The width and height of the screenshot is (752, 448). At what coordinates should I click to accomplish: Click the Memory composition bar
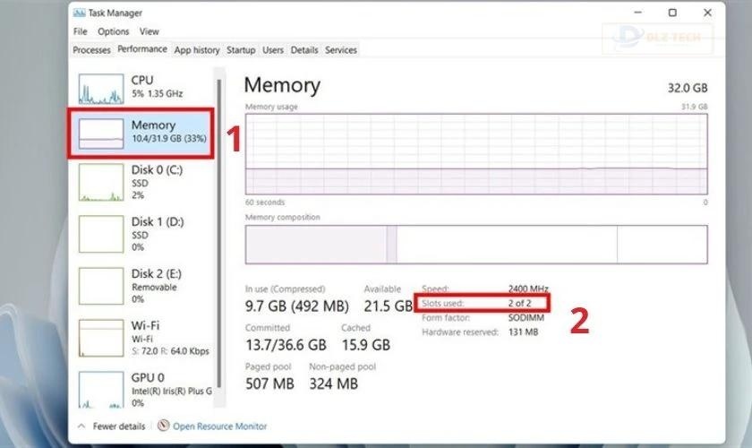[476, 245]
